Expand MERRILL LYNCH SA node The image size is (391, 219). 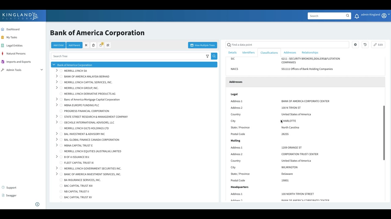tap(57, 71)
